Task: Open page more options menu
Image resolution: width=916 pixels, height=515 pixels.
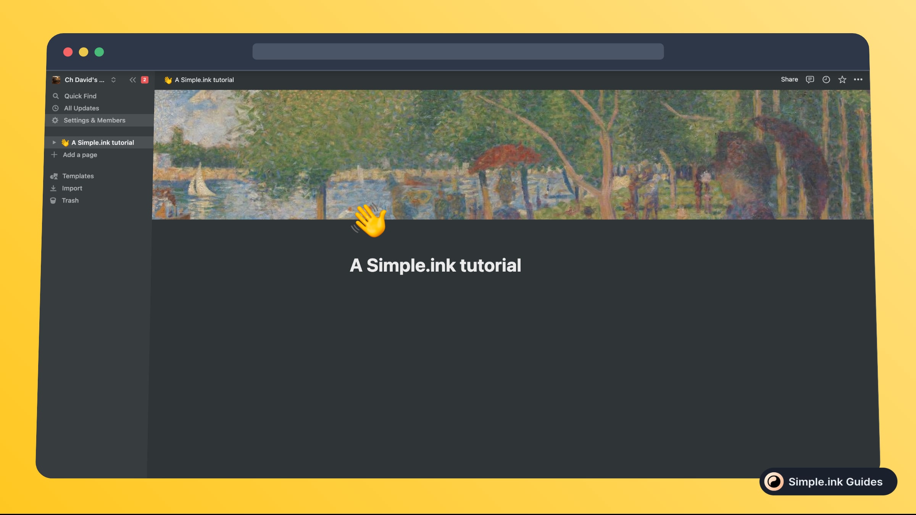Action: click(858, 79)
